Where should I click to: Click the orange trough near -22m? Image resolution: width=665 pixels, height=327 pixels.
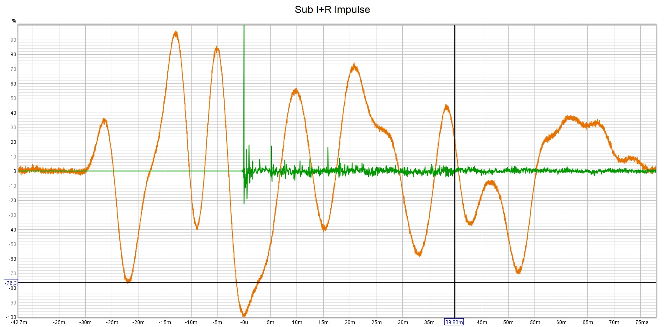[x=128, y=281]
